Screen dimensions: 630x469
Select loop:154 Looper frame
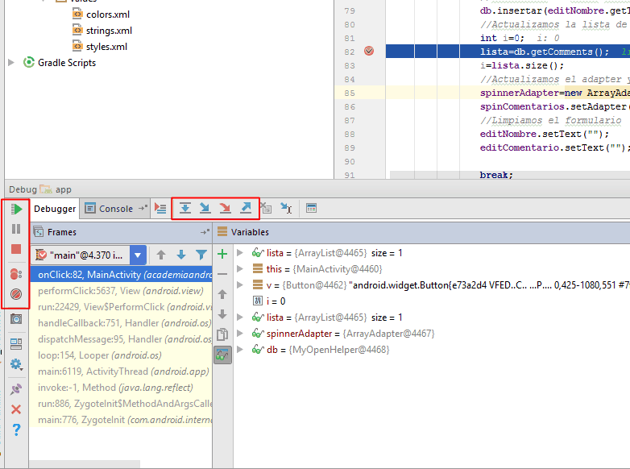click(x=122, y=355)
